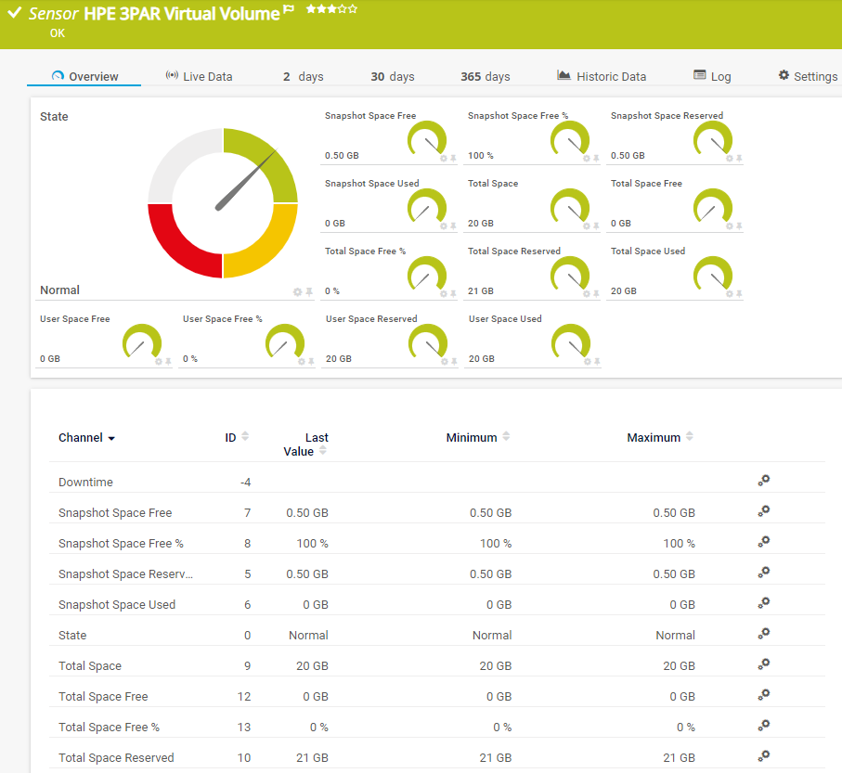842x773 pixels.
Task: Open the 30 days graph tab
Action: (x=392, y=76)
